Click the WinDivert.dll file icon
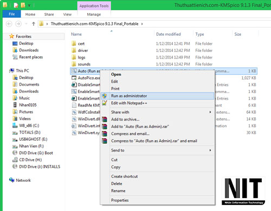271x211 pixels. click(x=74, y=119)
